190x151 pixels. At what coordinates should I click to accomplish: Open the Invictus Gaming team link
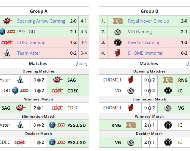tap(144, 43)
